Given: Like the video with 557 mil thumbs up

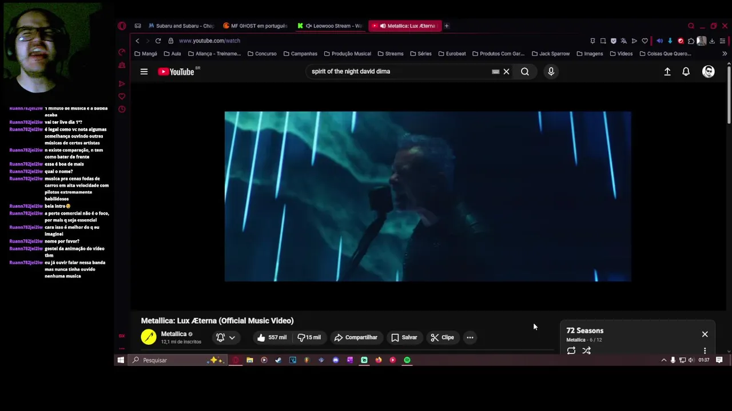Looking at the screenshot, I should tap(272, 337).
